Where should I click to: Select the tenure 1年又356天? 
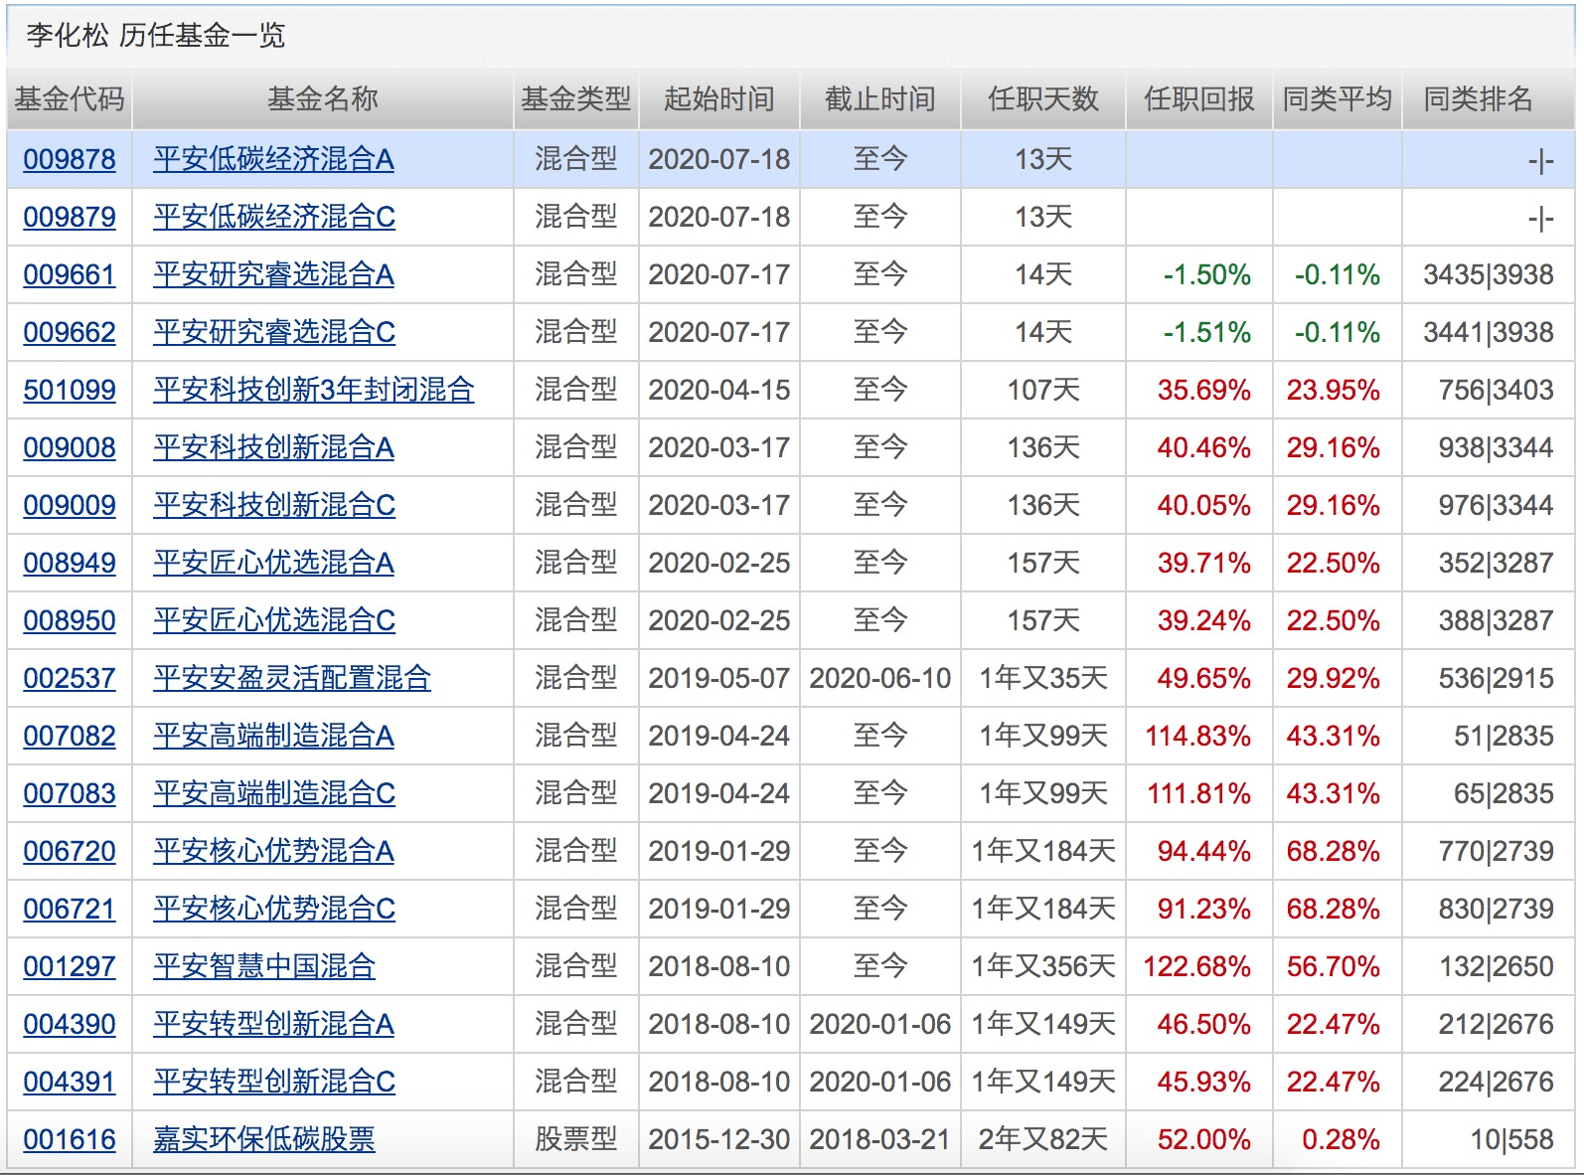click(1043, 966)
